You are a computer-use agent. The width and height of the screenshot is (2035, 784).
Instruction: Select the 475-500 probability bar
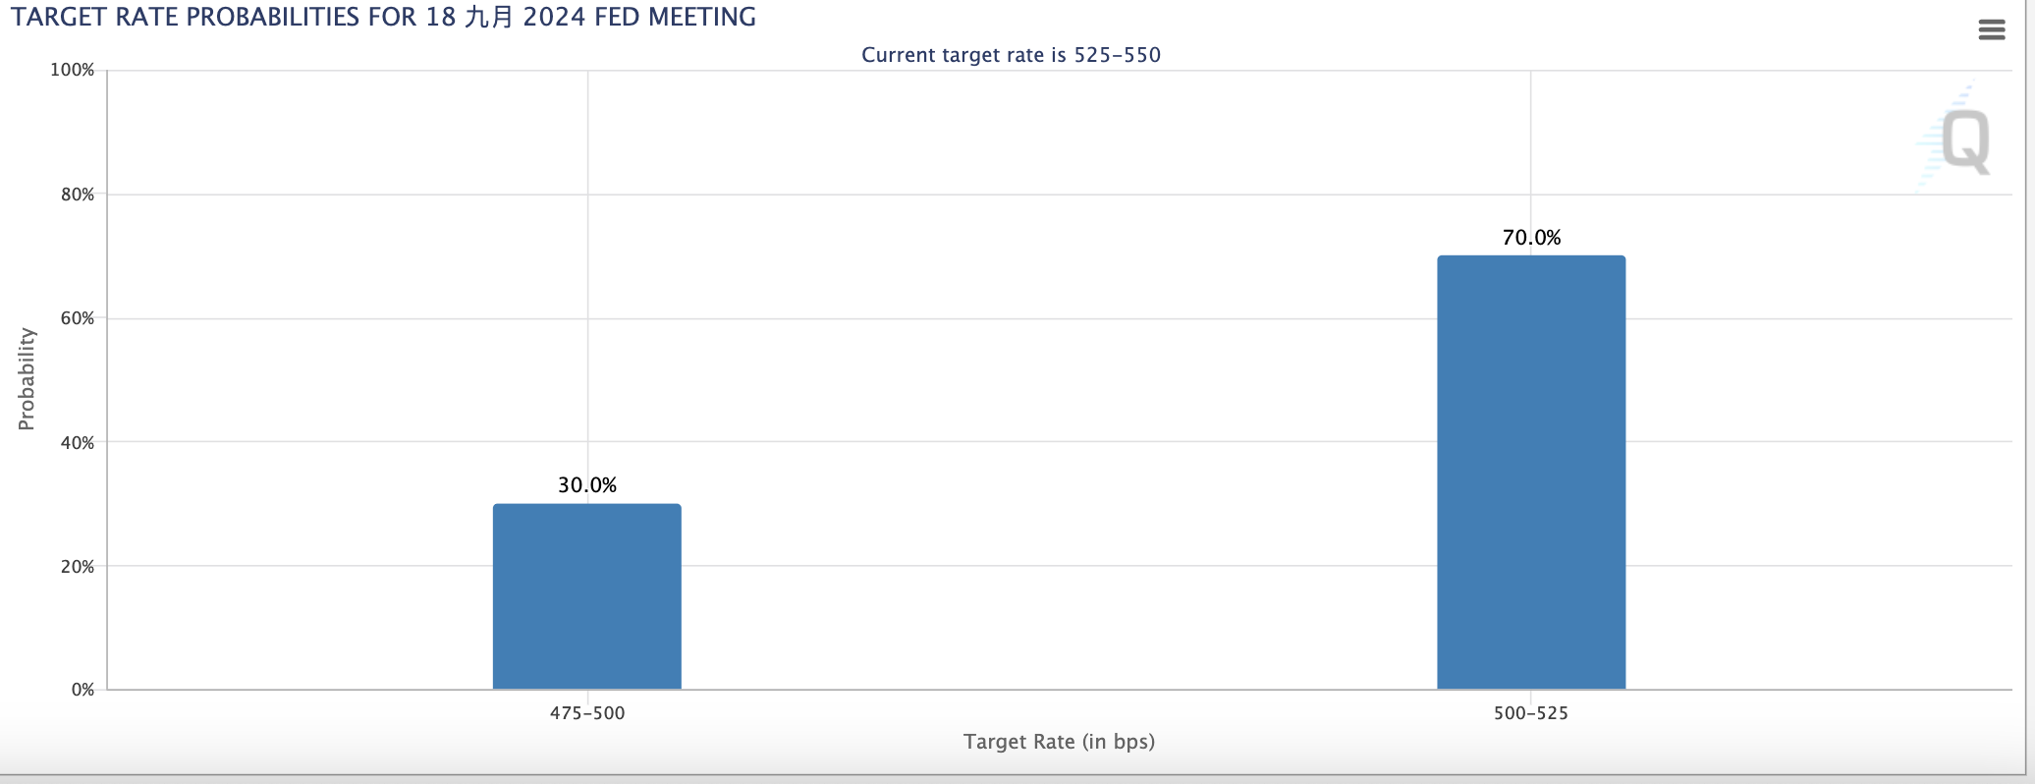pos(586,596)
